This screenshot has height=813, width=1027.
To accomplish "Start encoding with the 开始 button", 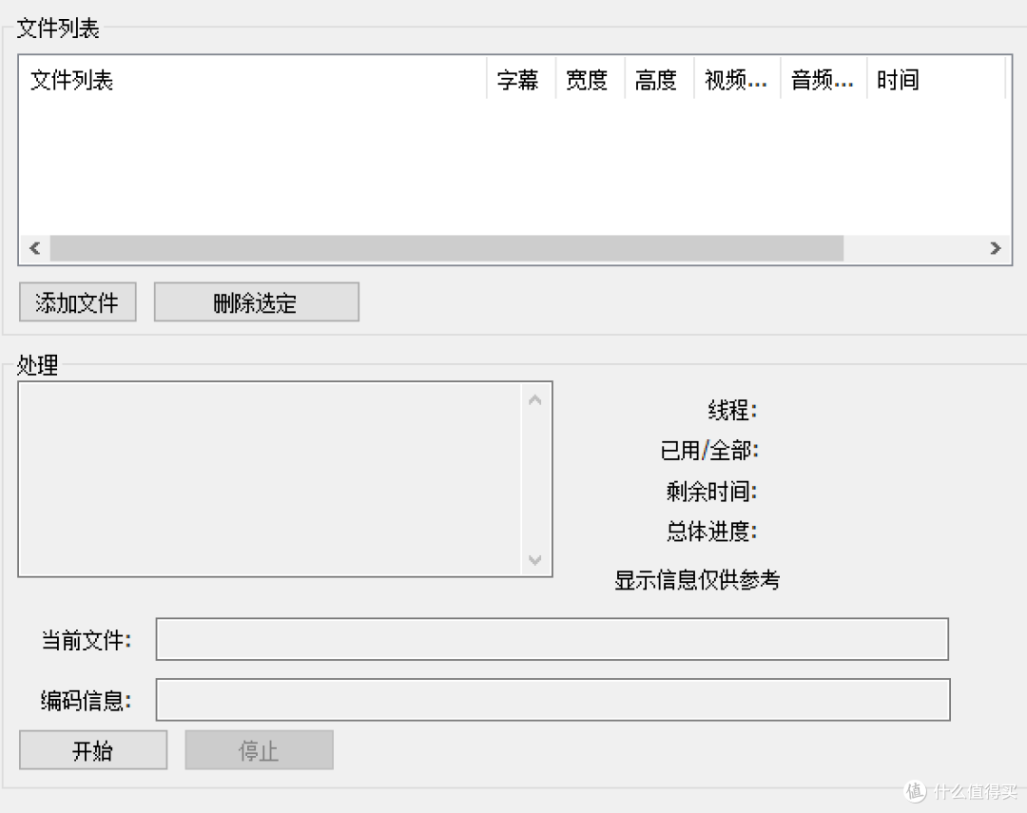I will pos(93,750).
